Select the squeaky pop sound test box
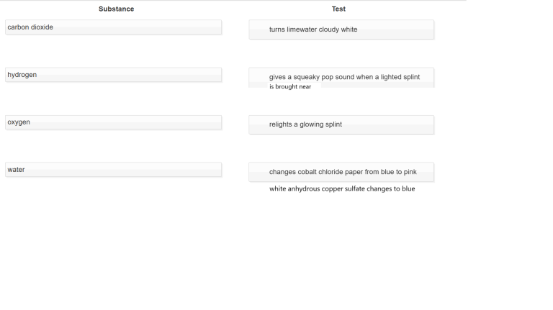 pyautogui.click(x=341, y=77)
